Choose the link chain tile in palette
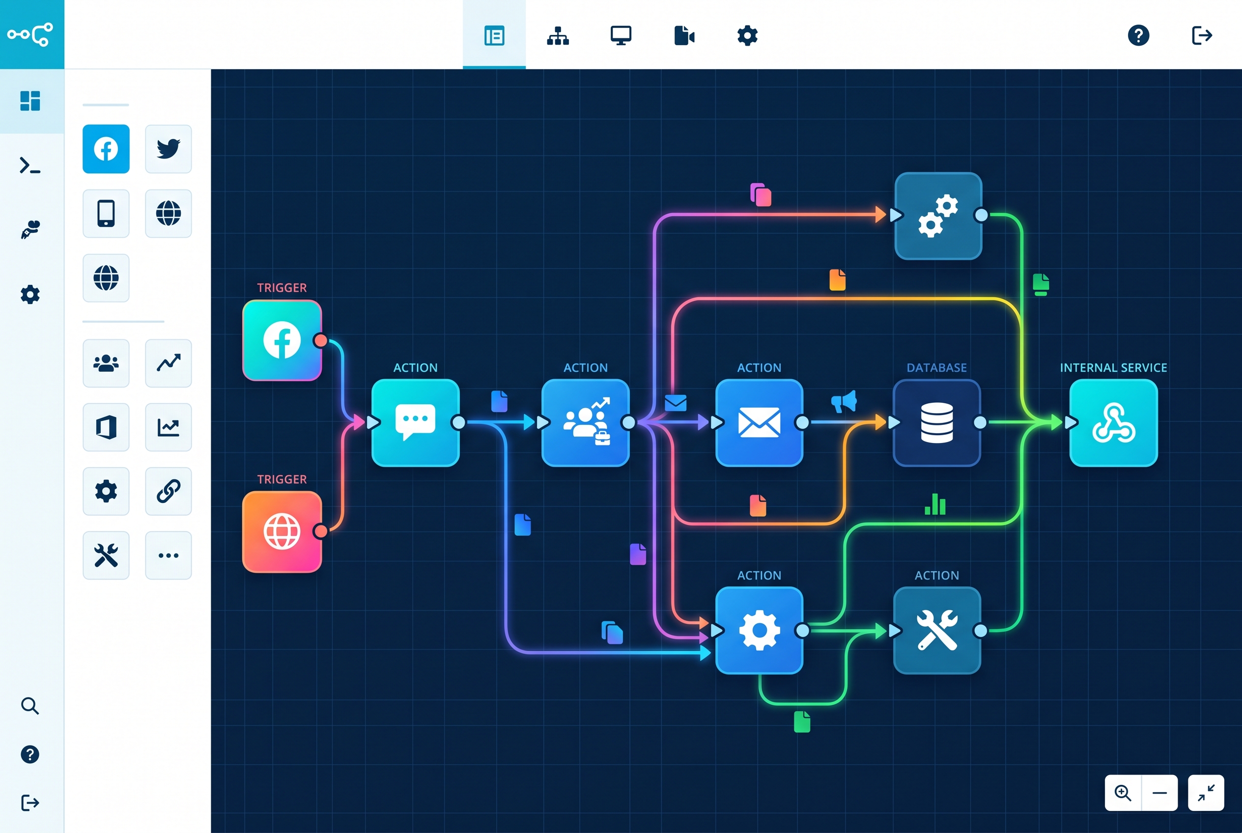The width and height of the screenshot is (1242, 833). point(169,491)
